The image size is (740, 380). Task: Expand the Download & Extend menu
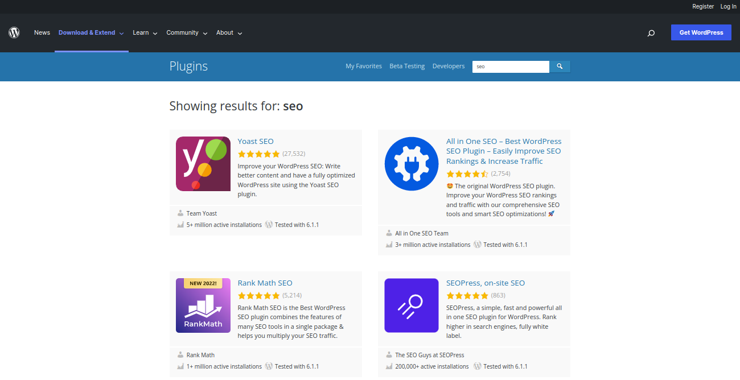pos(91,33)
